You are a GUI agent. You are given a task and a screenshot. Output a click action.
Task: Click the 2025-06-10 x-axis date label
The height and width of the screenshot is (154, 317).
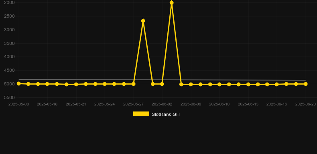(219, 104)
